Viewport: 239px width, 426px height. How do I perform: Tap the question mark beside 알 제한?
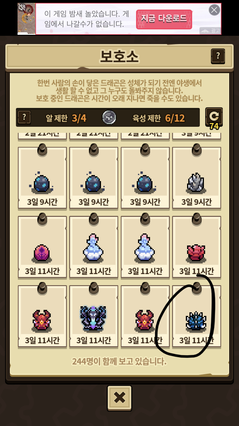tap(24, 118)
